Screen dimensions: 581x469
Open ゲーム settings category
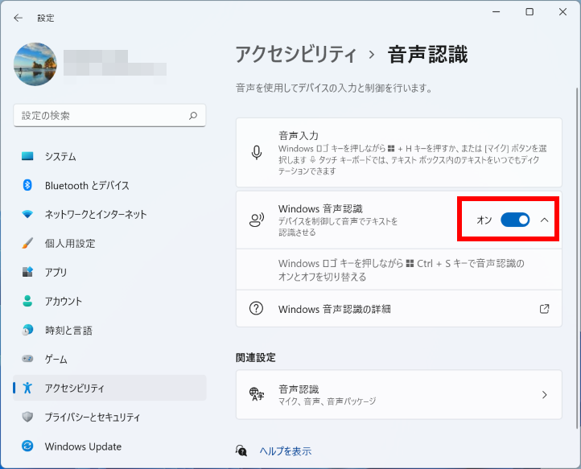(x=109, y=359)
